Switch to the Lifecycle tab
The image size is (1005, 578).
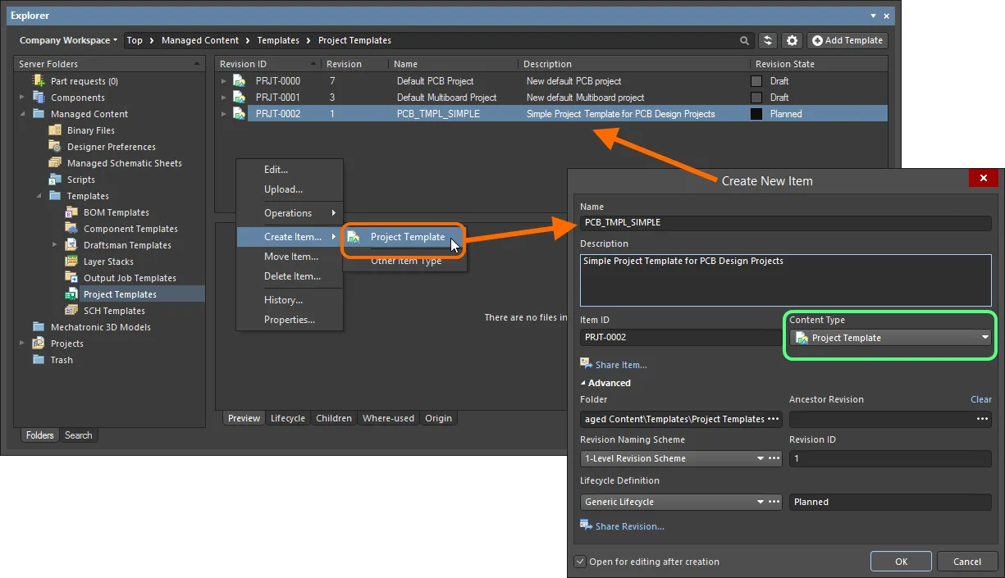(288, 418)
